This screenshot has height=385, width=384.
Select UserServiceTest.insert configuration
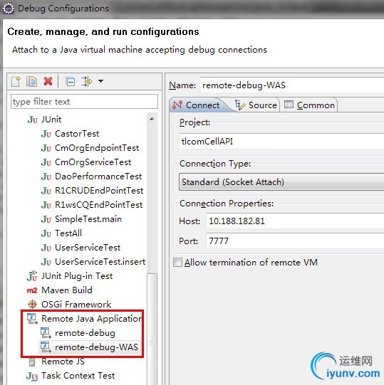100,262
